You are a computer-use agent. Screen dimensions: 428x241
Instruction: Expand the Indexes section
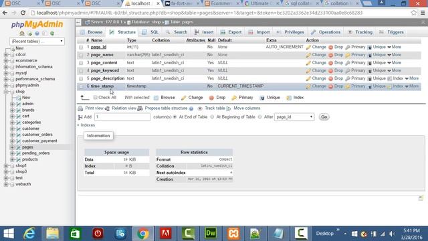point(86,125)
